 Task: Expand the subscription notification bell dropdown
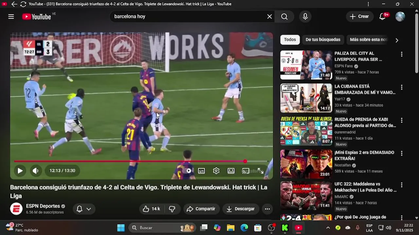[84, 209]
